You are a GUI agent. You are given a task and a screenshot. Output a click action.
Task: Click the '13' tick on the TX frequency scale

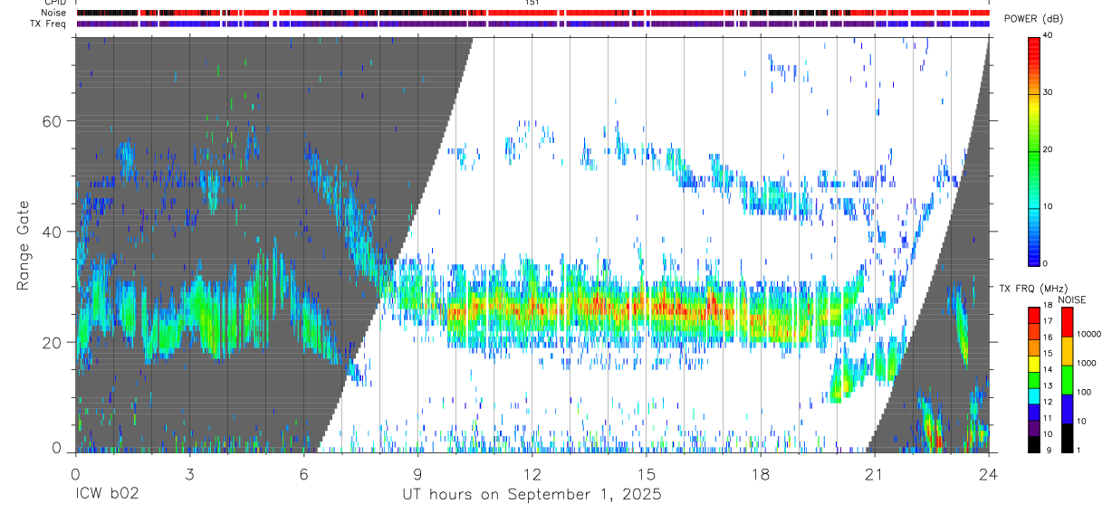pyautogui.click(x=1048, y=386)
